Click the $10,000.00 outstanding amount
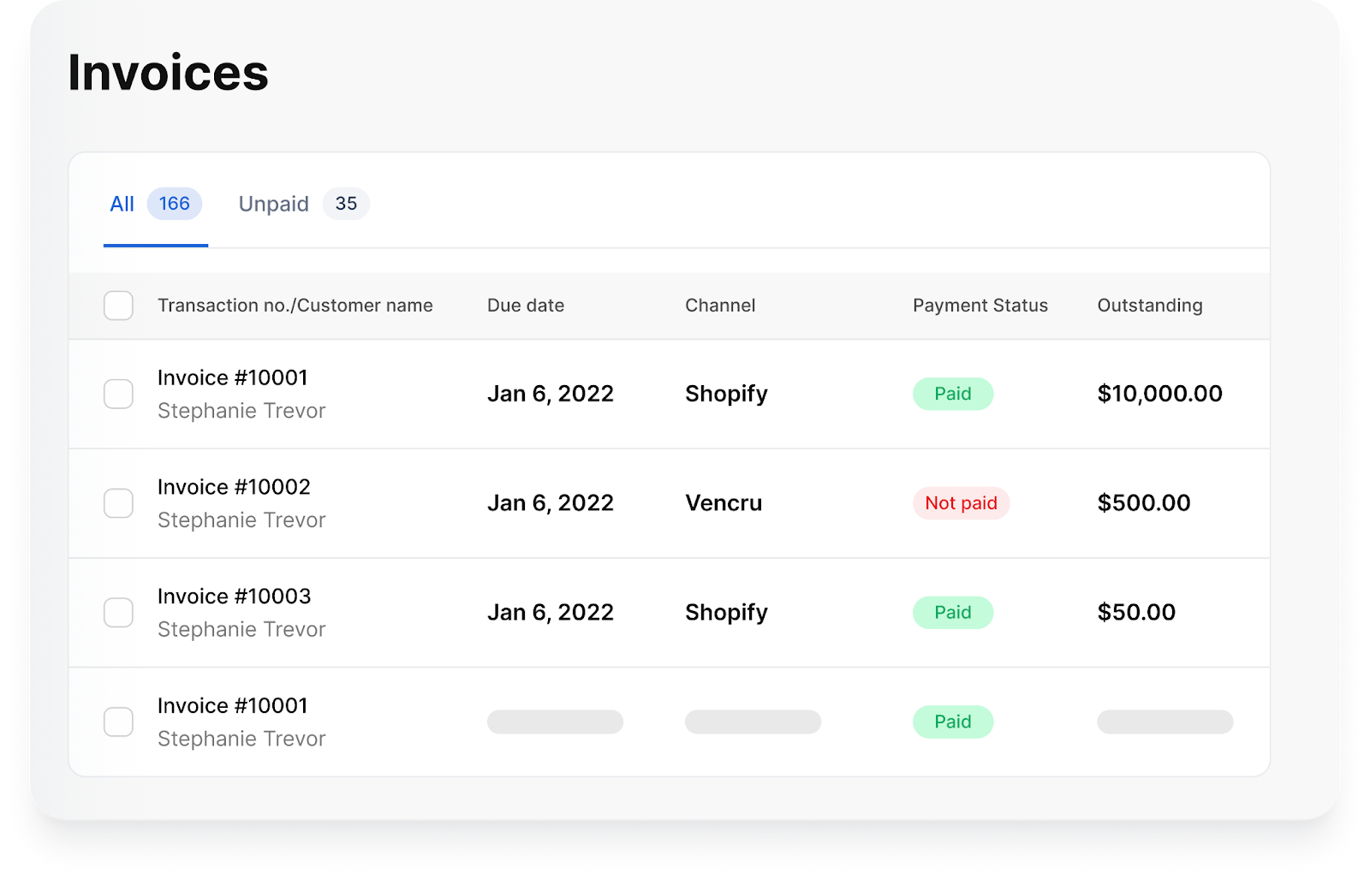1370x879 pixels. coord(1160,394)
